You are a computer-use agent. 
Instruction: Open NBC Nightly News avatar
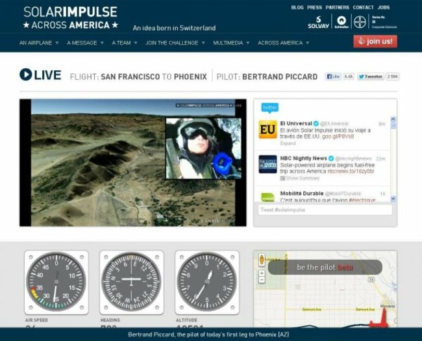click(267, 164)
